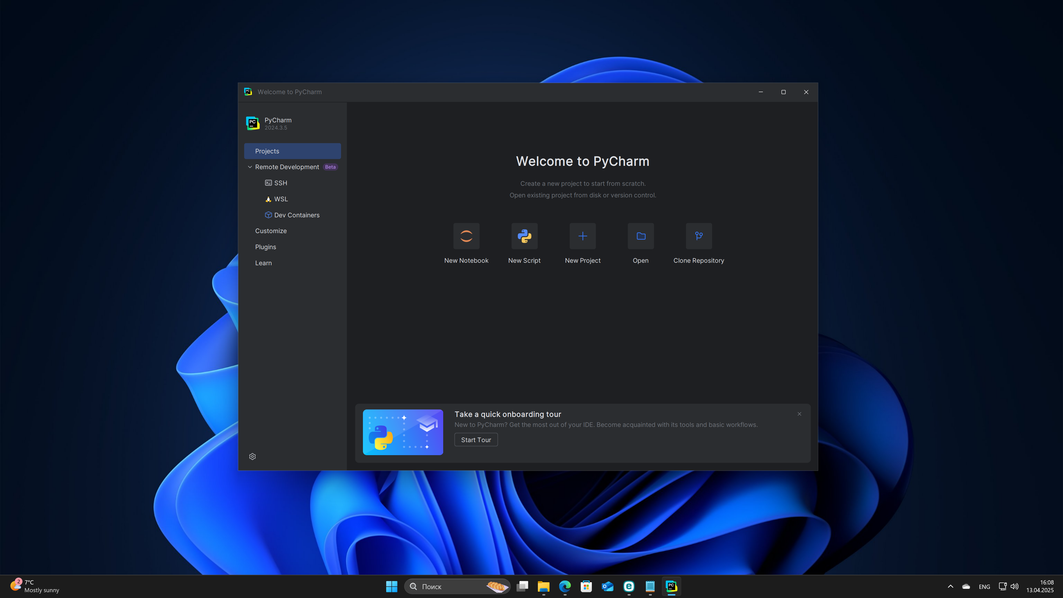The image size is (1063, 598).
Task: Show hidden system tray icons
Action: pos(950,586)
